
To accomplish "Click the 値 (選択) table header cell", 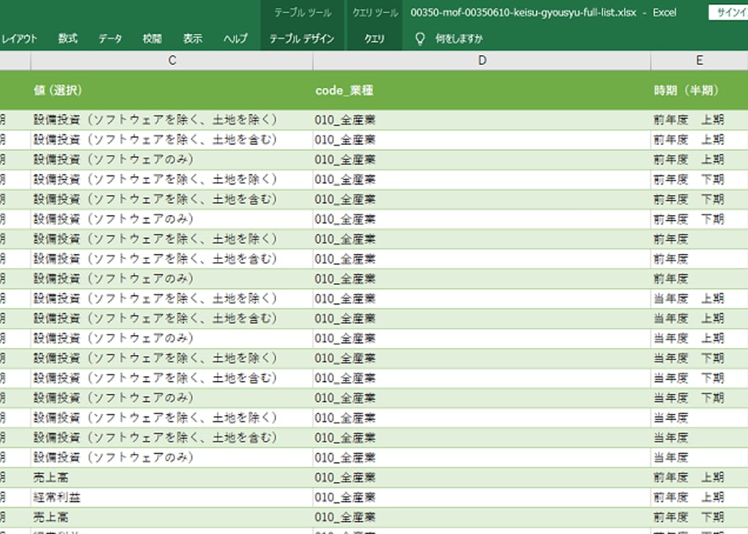I will point(172,90).
